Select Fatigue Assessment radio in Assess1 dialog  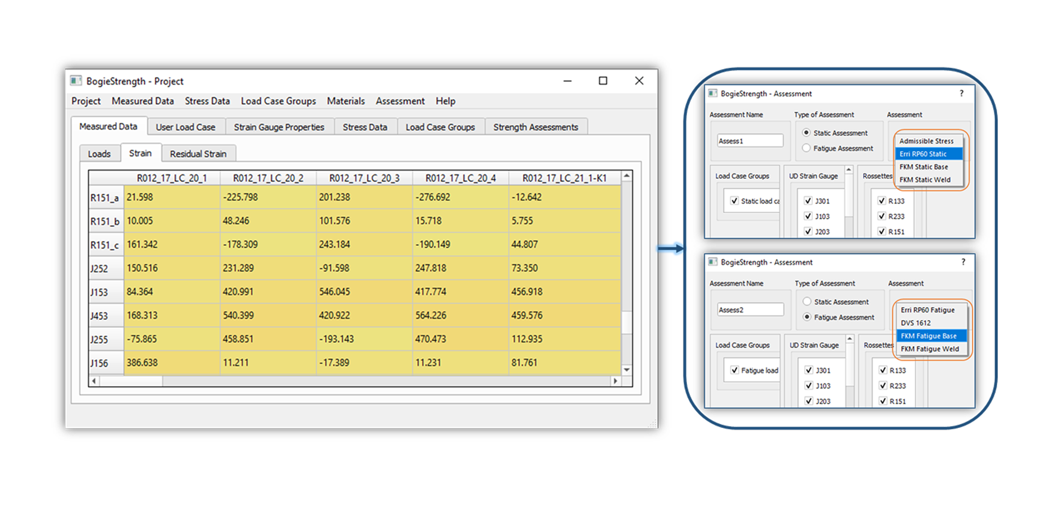pos(806,148)
